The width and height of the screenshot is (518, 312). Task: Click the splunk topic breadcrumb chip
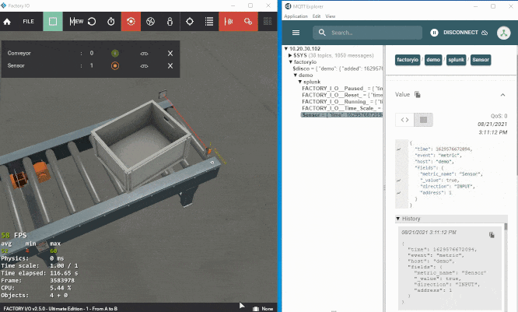(457, 60)
